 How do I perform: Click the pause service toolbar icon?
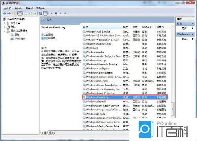pyautogui.click(x=60, y=13)
